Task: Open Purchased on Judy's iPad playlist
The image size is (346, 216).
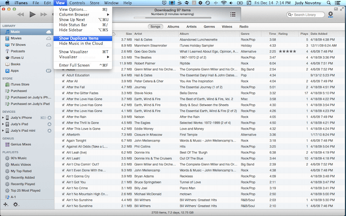Action: coord(30,104)
